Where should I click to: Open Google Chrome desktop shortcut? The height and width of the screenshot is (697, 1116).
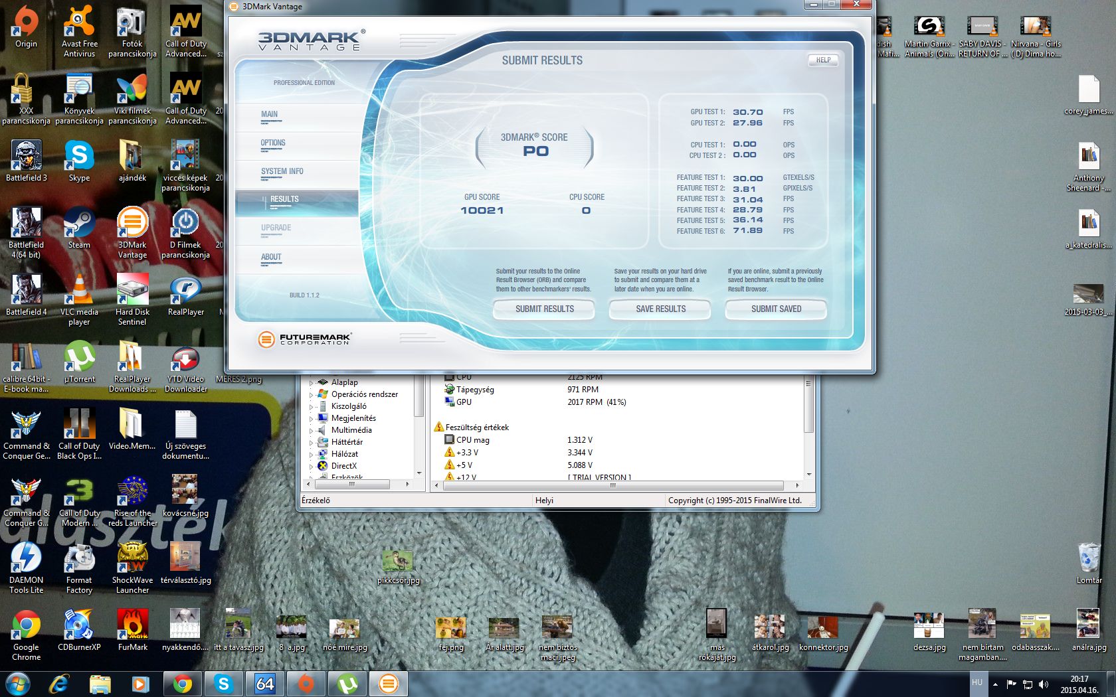click(x=26, y=635)
